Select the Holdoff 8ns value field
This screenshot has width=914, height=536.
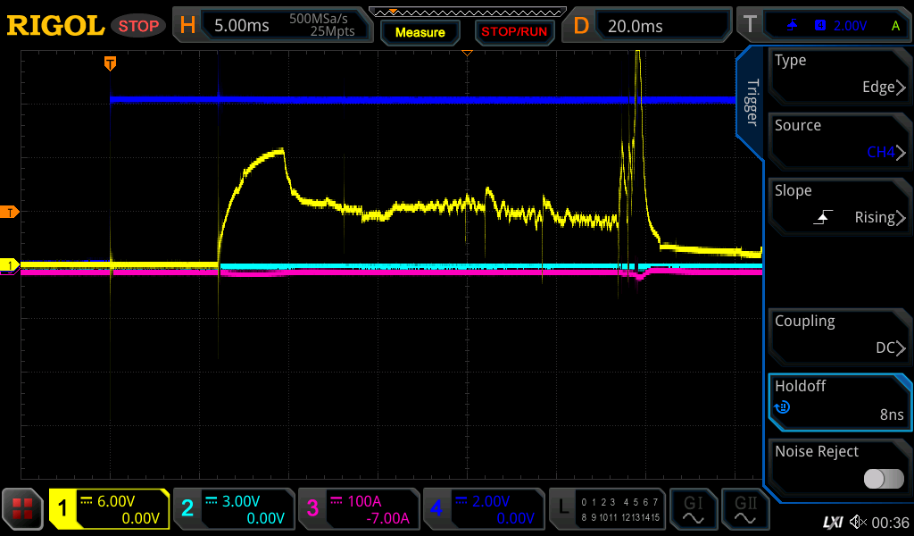(839, 400)
